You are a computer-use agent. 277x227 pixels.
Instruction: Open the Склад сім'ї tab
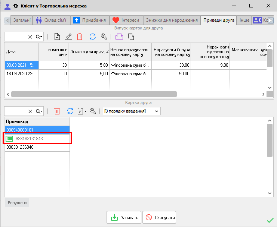point(52,20)
